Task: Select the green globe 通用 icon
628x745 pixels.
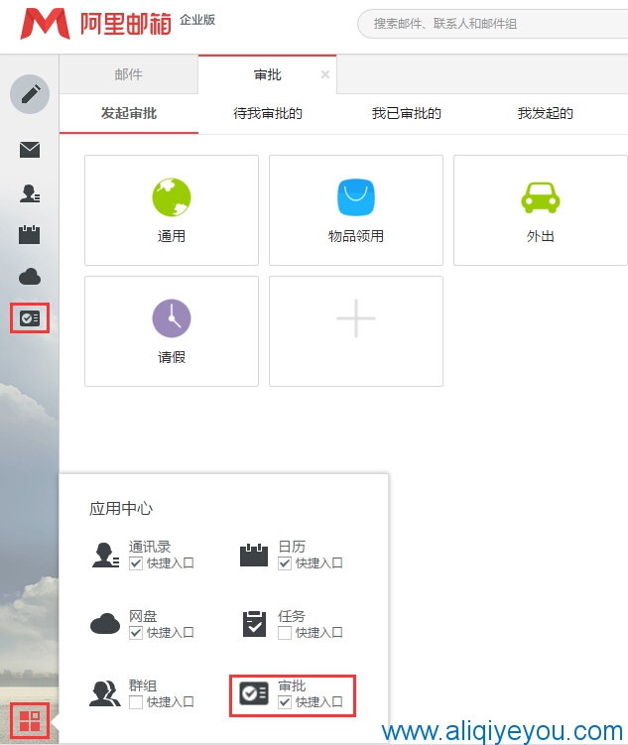Action: click(x=172, y=197)
